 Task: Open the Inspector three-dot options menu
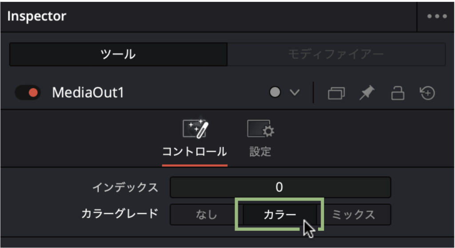click(x=436, y=16)
